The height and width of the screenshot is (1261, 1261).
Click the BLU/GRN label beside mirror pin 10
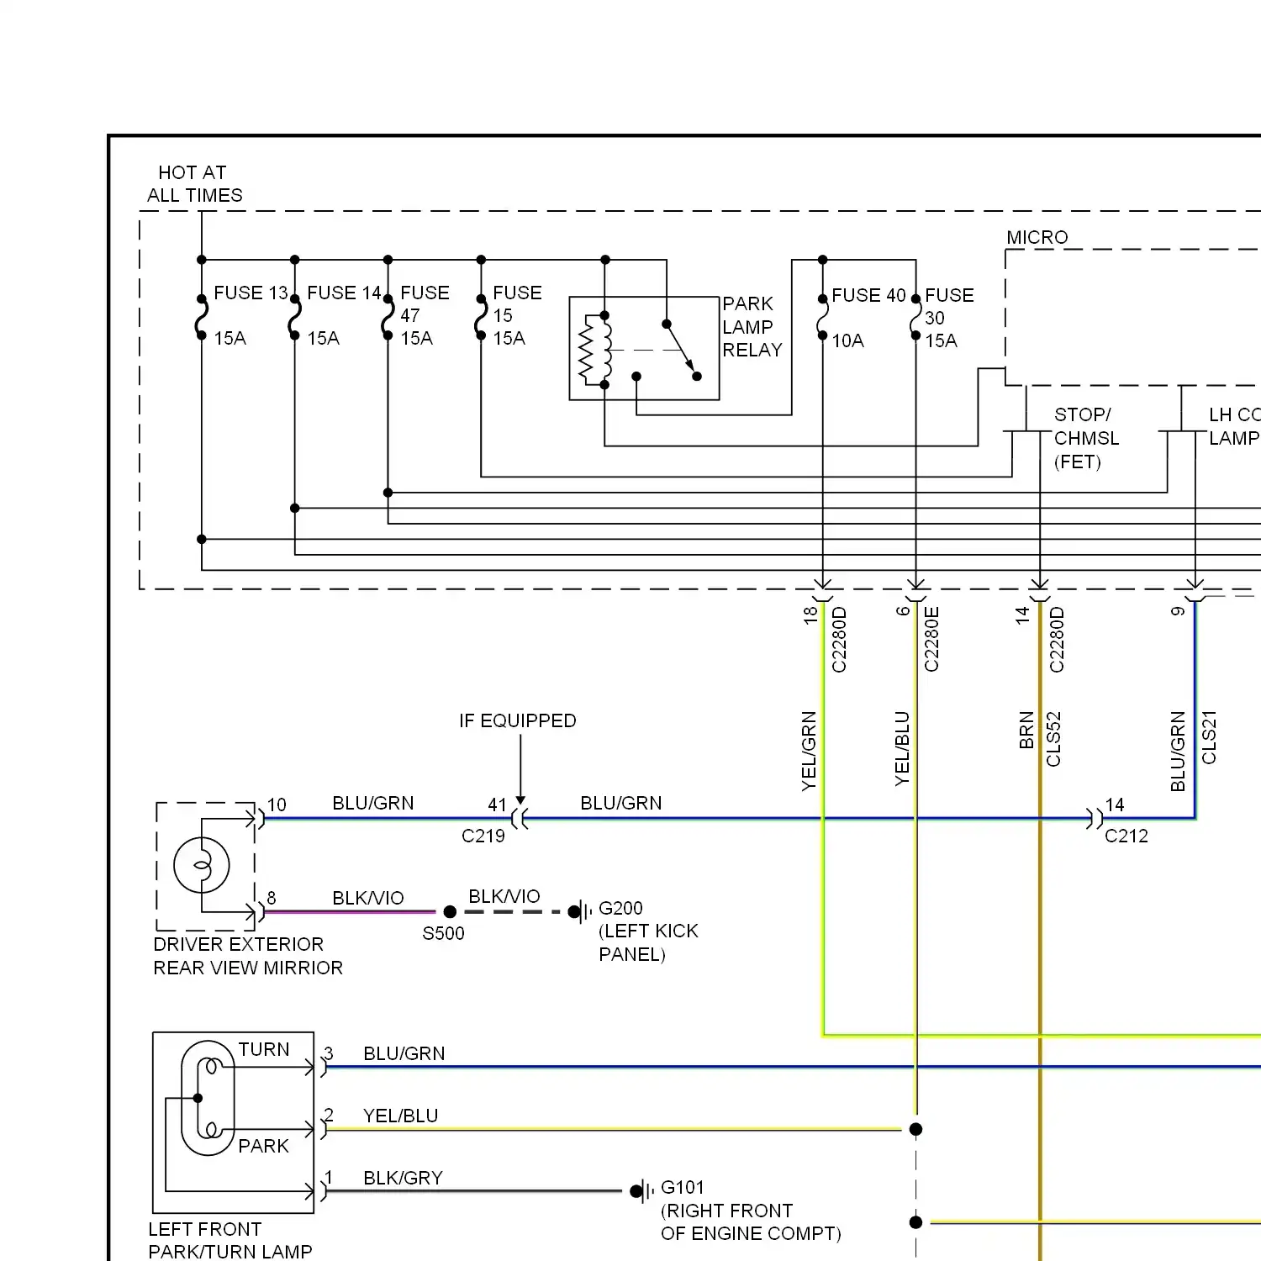pos(373,803)
